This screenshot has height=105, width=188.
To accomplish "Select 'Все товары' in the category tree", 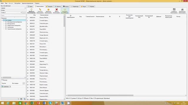I will (x=9, y=20).
